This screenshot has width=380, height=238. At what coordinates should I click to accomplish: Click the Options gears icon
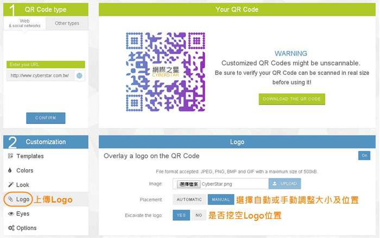tap(11, 228)
